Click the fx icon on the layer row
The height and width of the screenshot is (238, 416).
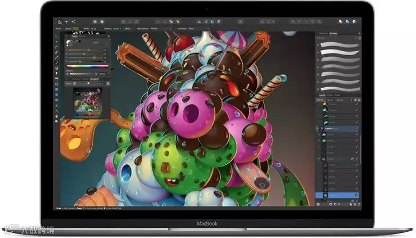[352, 159]
